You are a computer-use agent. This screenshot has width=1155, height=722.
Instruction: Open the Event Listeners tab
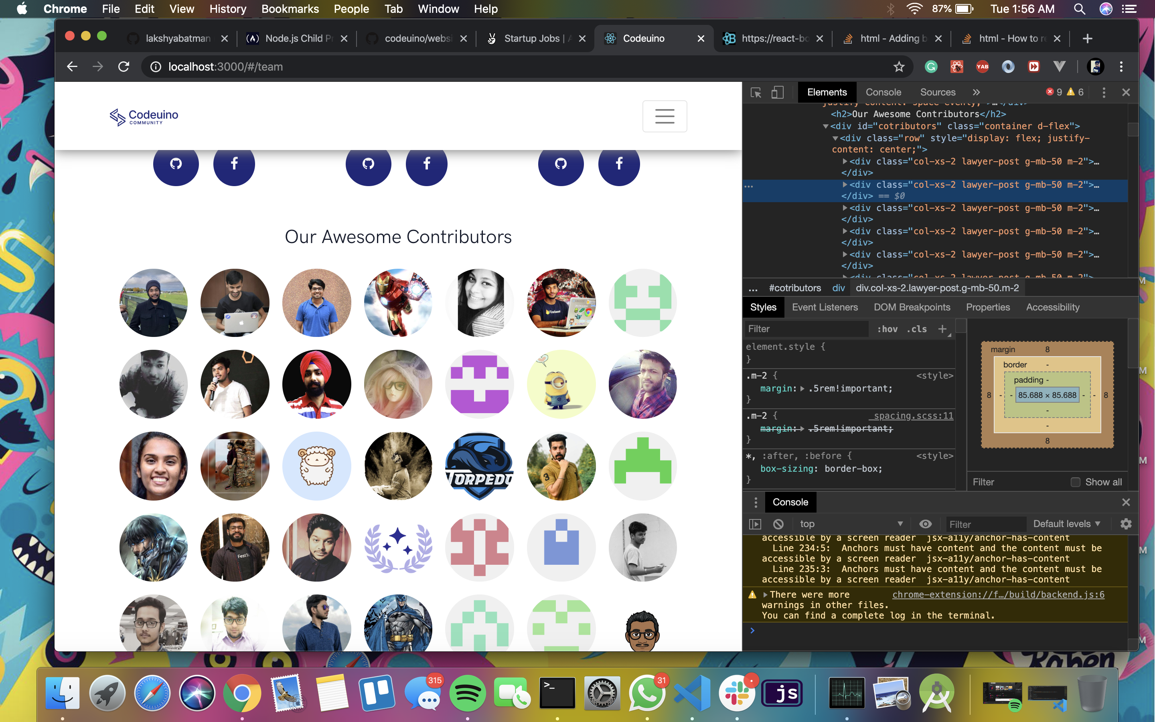coord(825,307)
